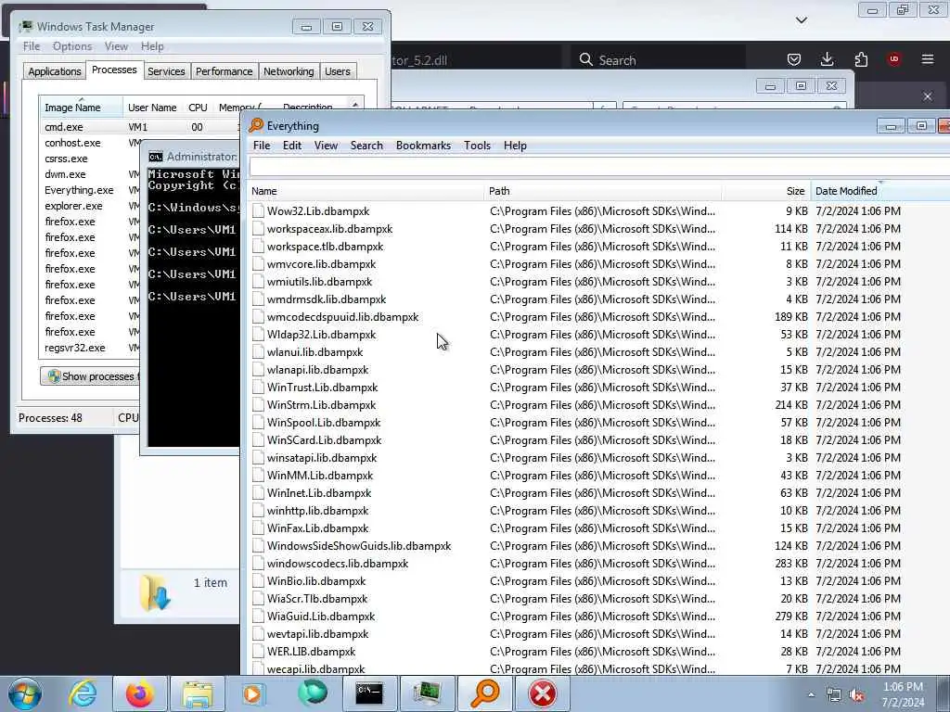The width and height of the screenshot is (950, 712).
Task: Click the red X taskbar icon
Action: tap(542, 693)
